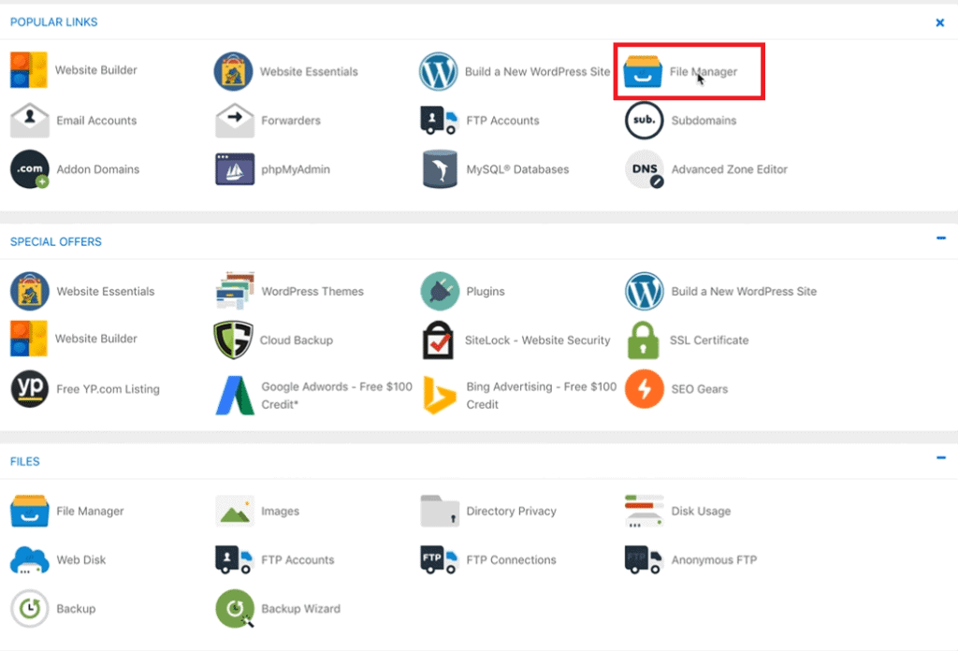
Task: Open Disk Usage icon
Action: [644, 511]
